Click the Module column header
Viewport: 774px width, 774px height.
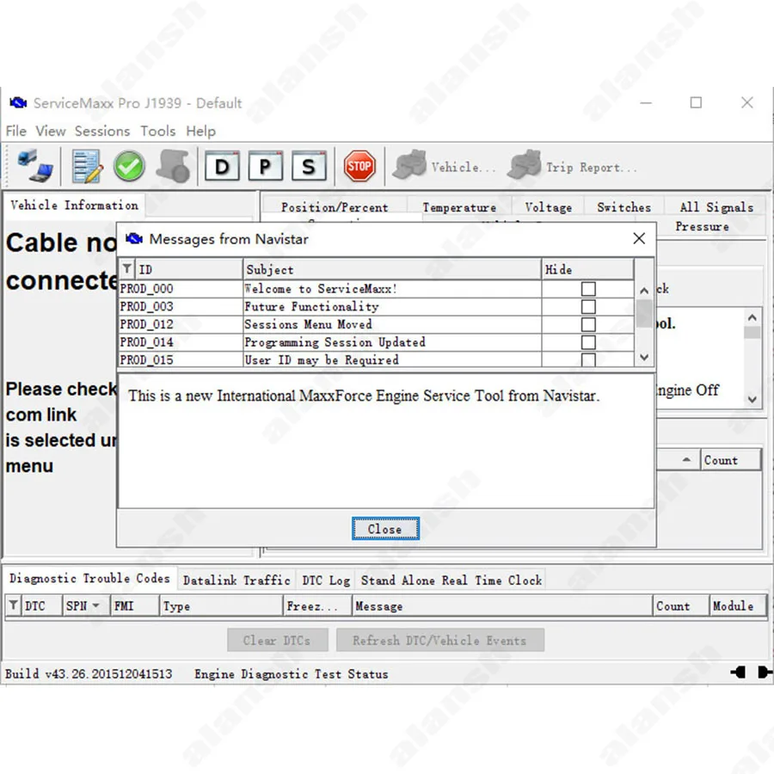pos(737,605)
